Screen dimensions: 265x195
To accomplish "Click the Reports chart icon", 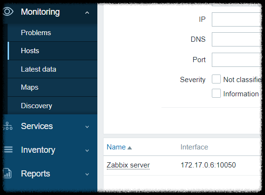I will pos(8,173).
